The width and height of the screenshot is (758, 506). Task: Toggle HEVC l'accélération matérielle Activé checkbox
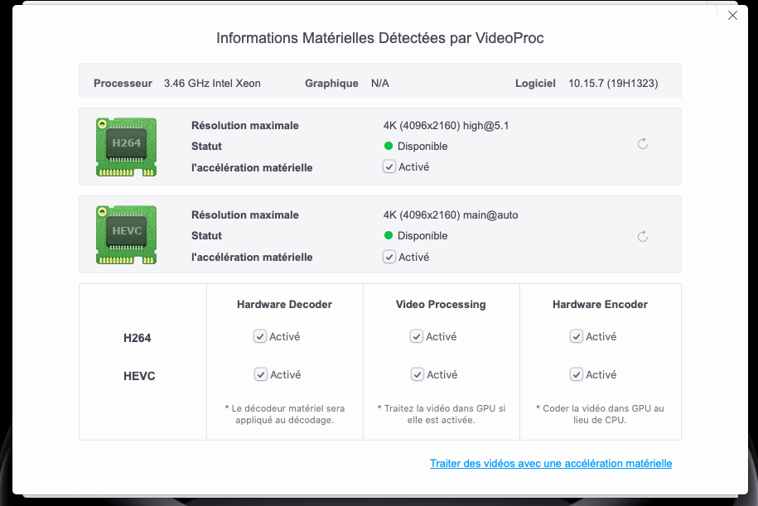point(389,257)
